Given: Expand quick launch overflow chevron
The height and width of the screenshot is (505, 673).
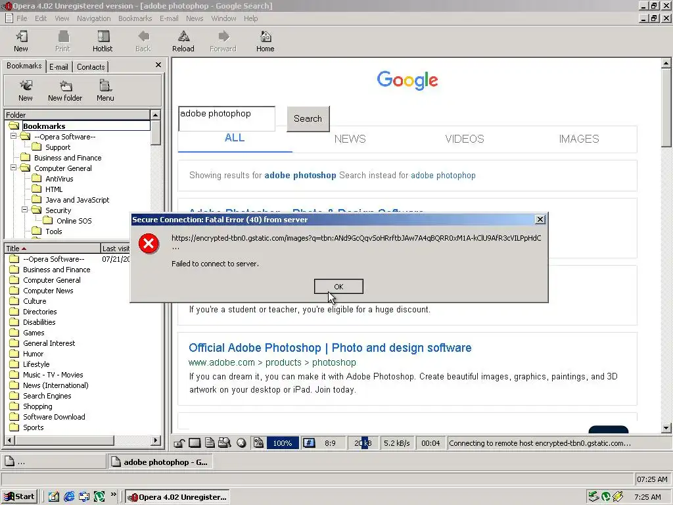Looking at the screenshot, I should [x=113, y=494].
